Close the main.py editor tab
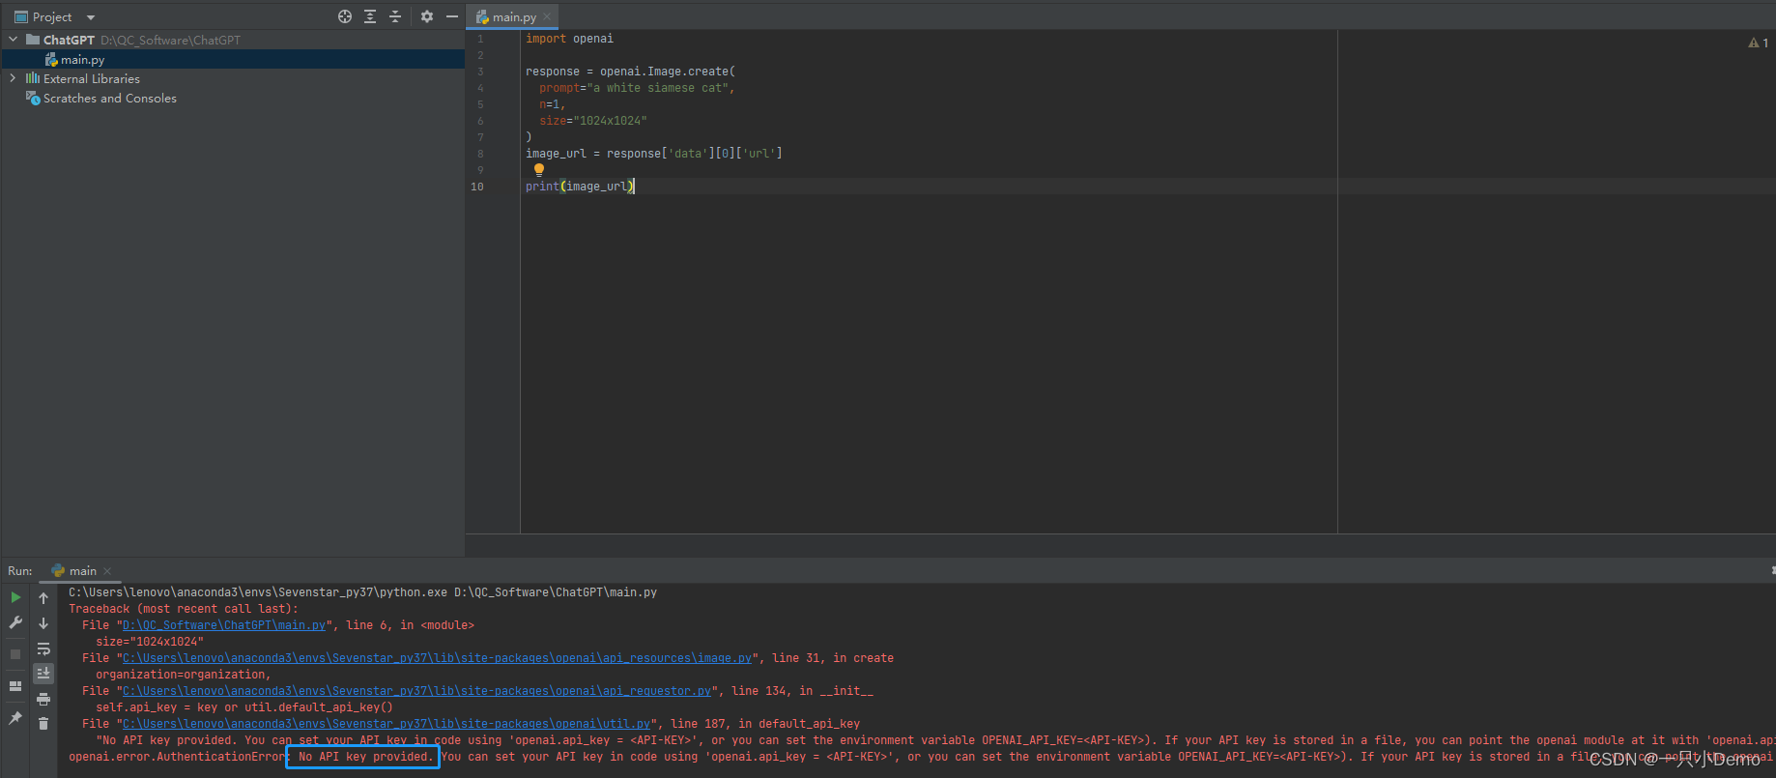The image size is (1776, 778). 547,16
